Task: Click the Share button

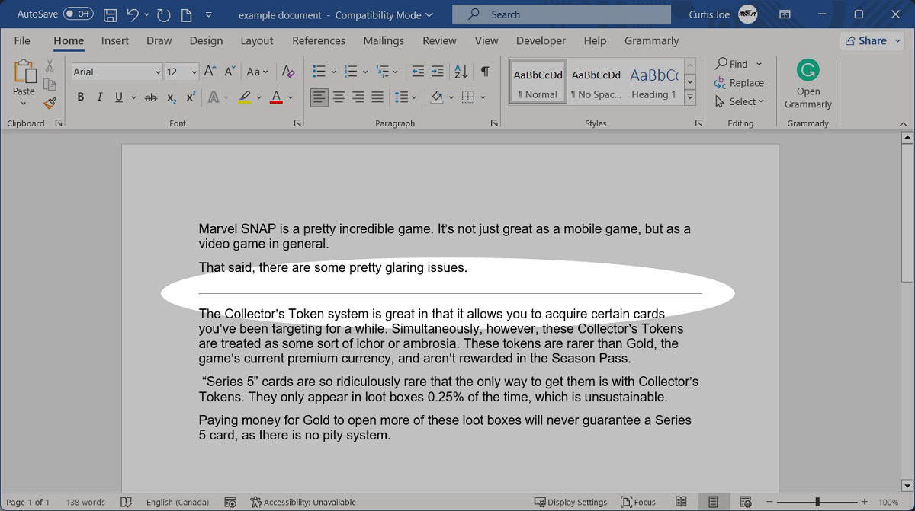Action: (x=872, y=40)
